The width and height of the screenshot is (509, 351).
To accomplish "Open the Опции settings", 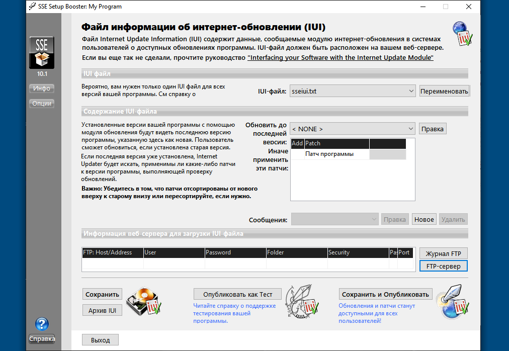I will click(42, 104).
